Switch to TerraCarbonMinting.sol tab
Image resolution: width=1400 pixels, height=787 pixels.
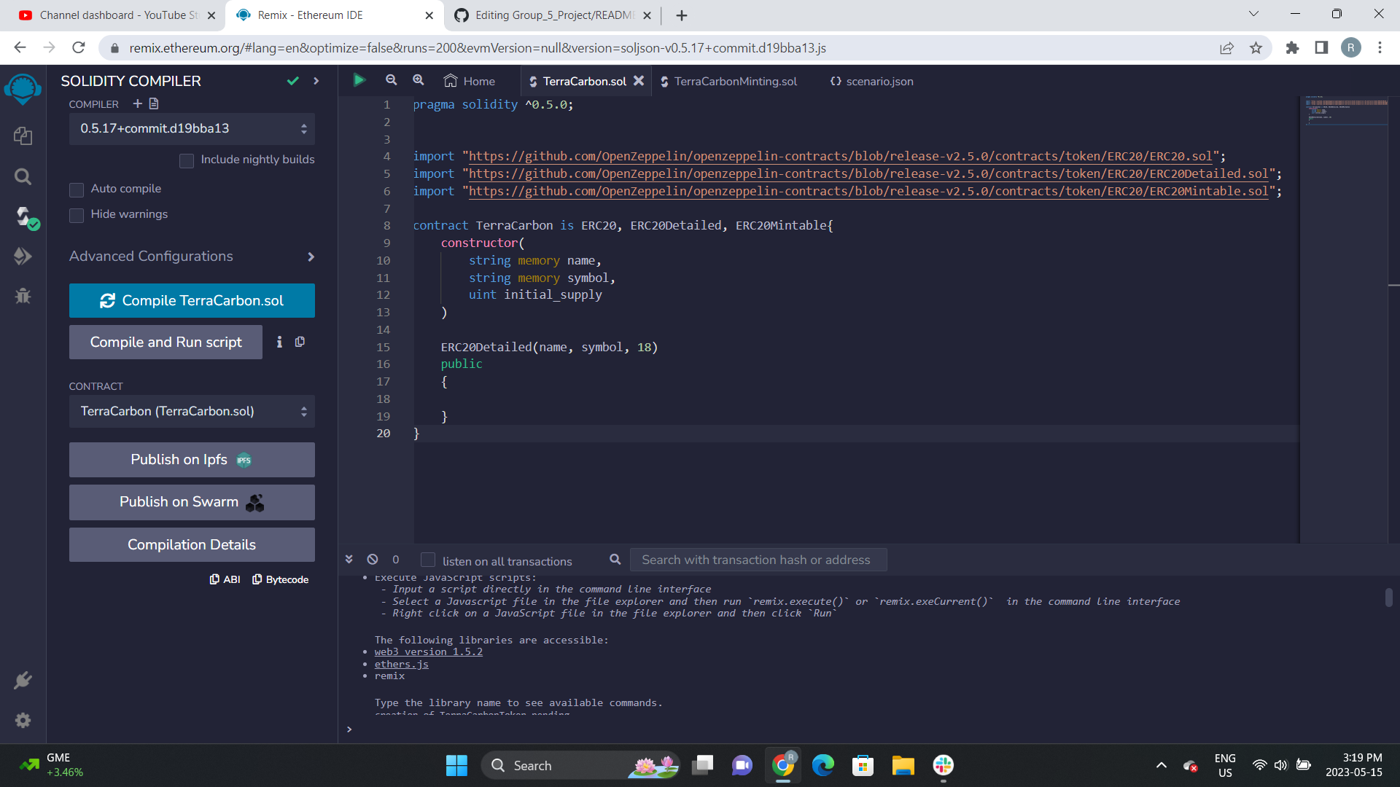pyautogui.click(x=735, y=82)
